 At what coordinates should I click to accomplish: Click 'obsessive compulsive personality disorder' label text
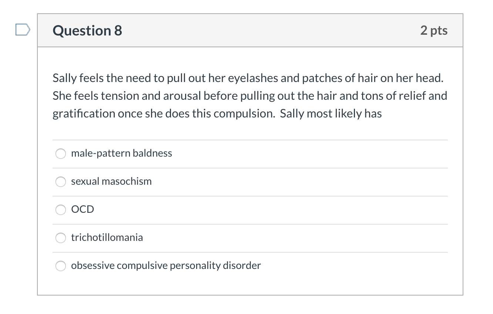tap(166, 266)
